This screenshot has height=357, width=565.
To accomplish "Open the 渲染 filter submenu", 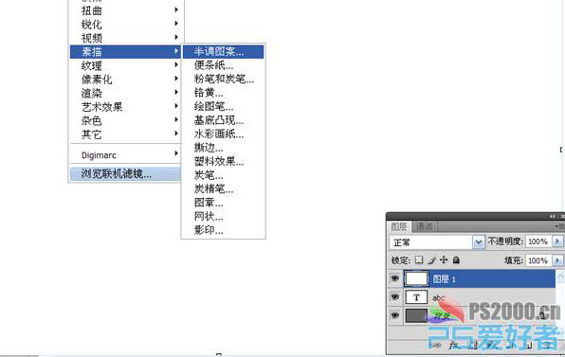I will click(125, 93).
